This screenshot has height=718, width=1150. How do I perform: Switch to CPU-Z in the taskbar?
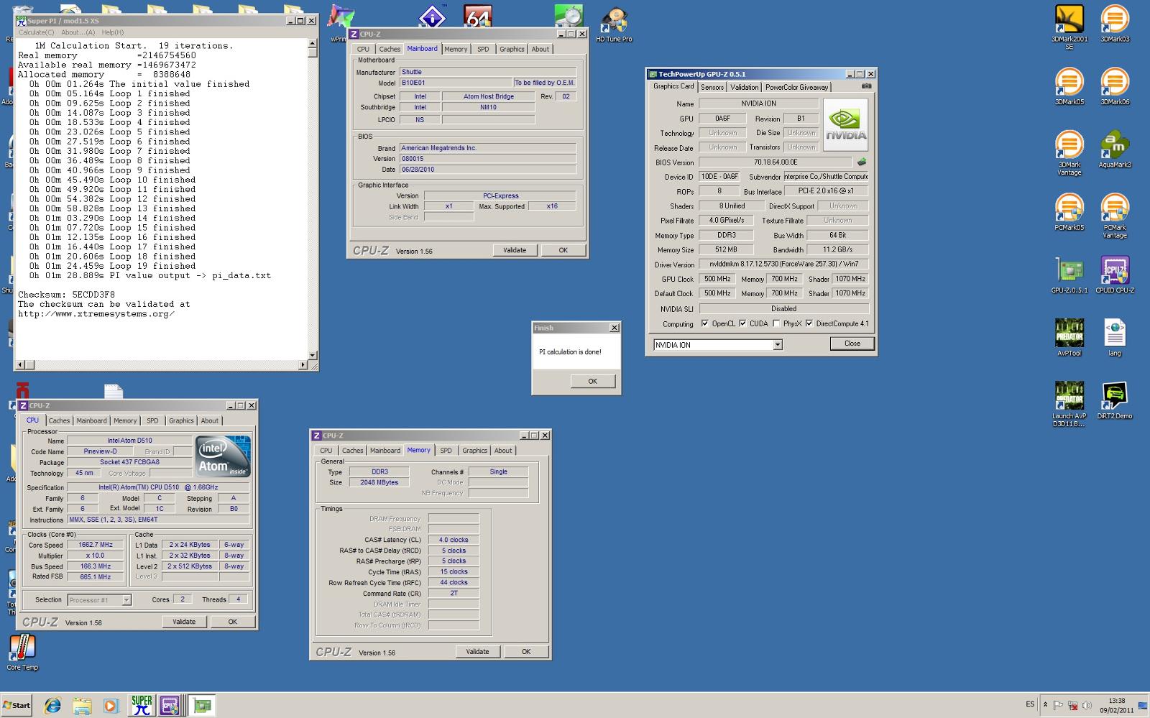[x=170, y=705]
